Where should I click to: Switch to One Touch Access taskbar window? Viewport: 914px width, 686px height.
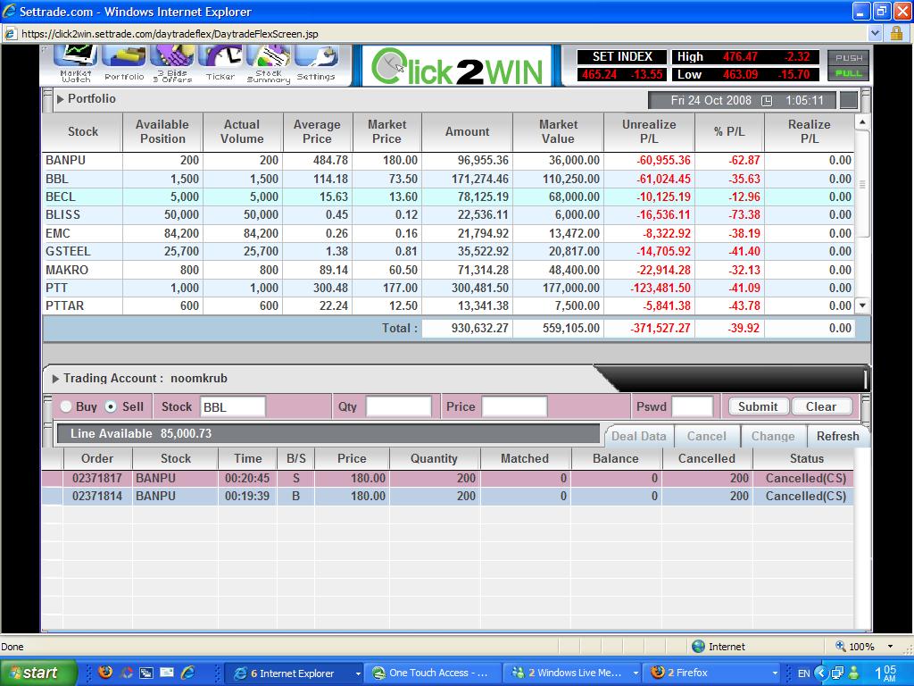point(433,673)
